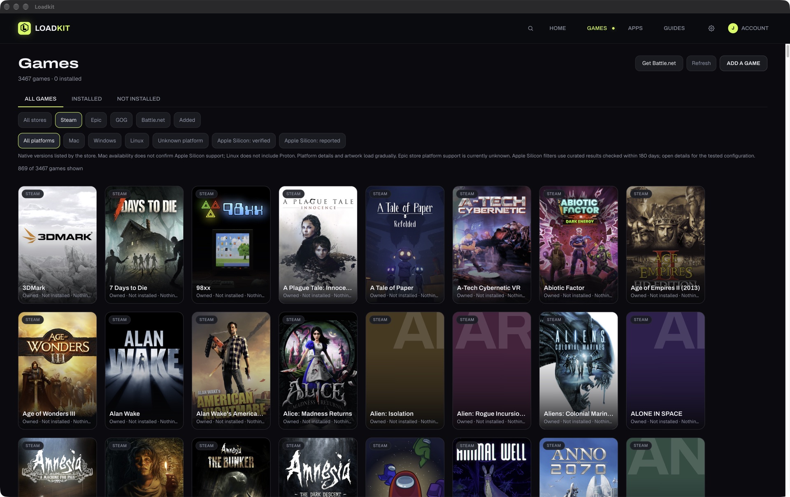Screen dimensions: 790x497
Task: Click the '3467 games · 0 installed' text
Action: (x=50, y=79)
